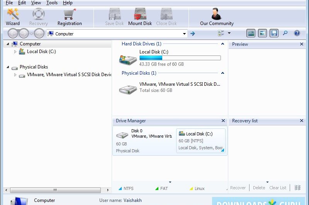Click the view mode list icon
This screenshot has height=205, width=309.
[x=221, y=33]
